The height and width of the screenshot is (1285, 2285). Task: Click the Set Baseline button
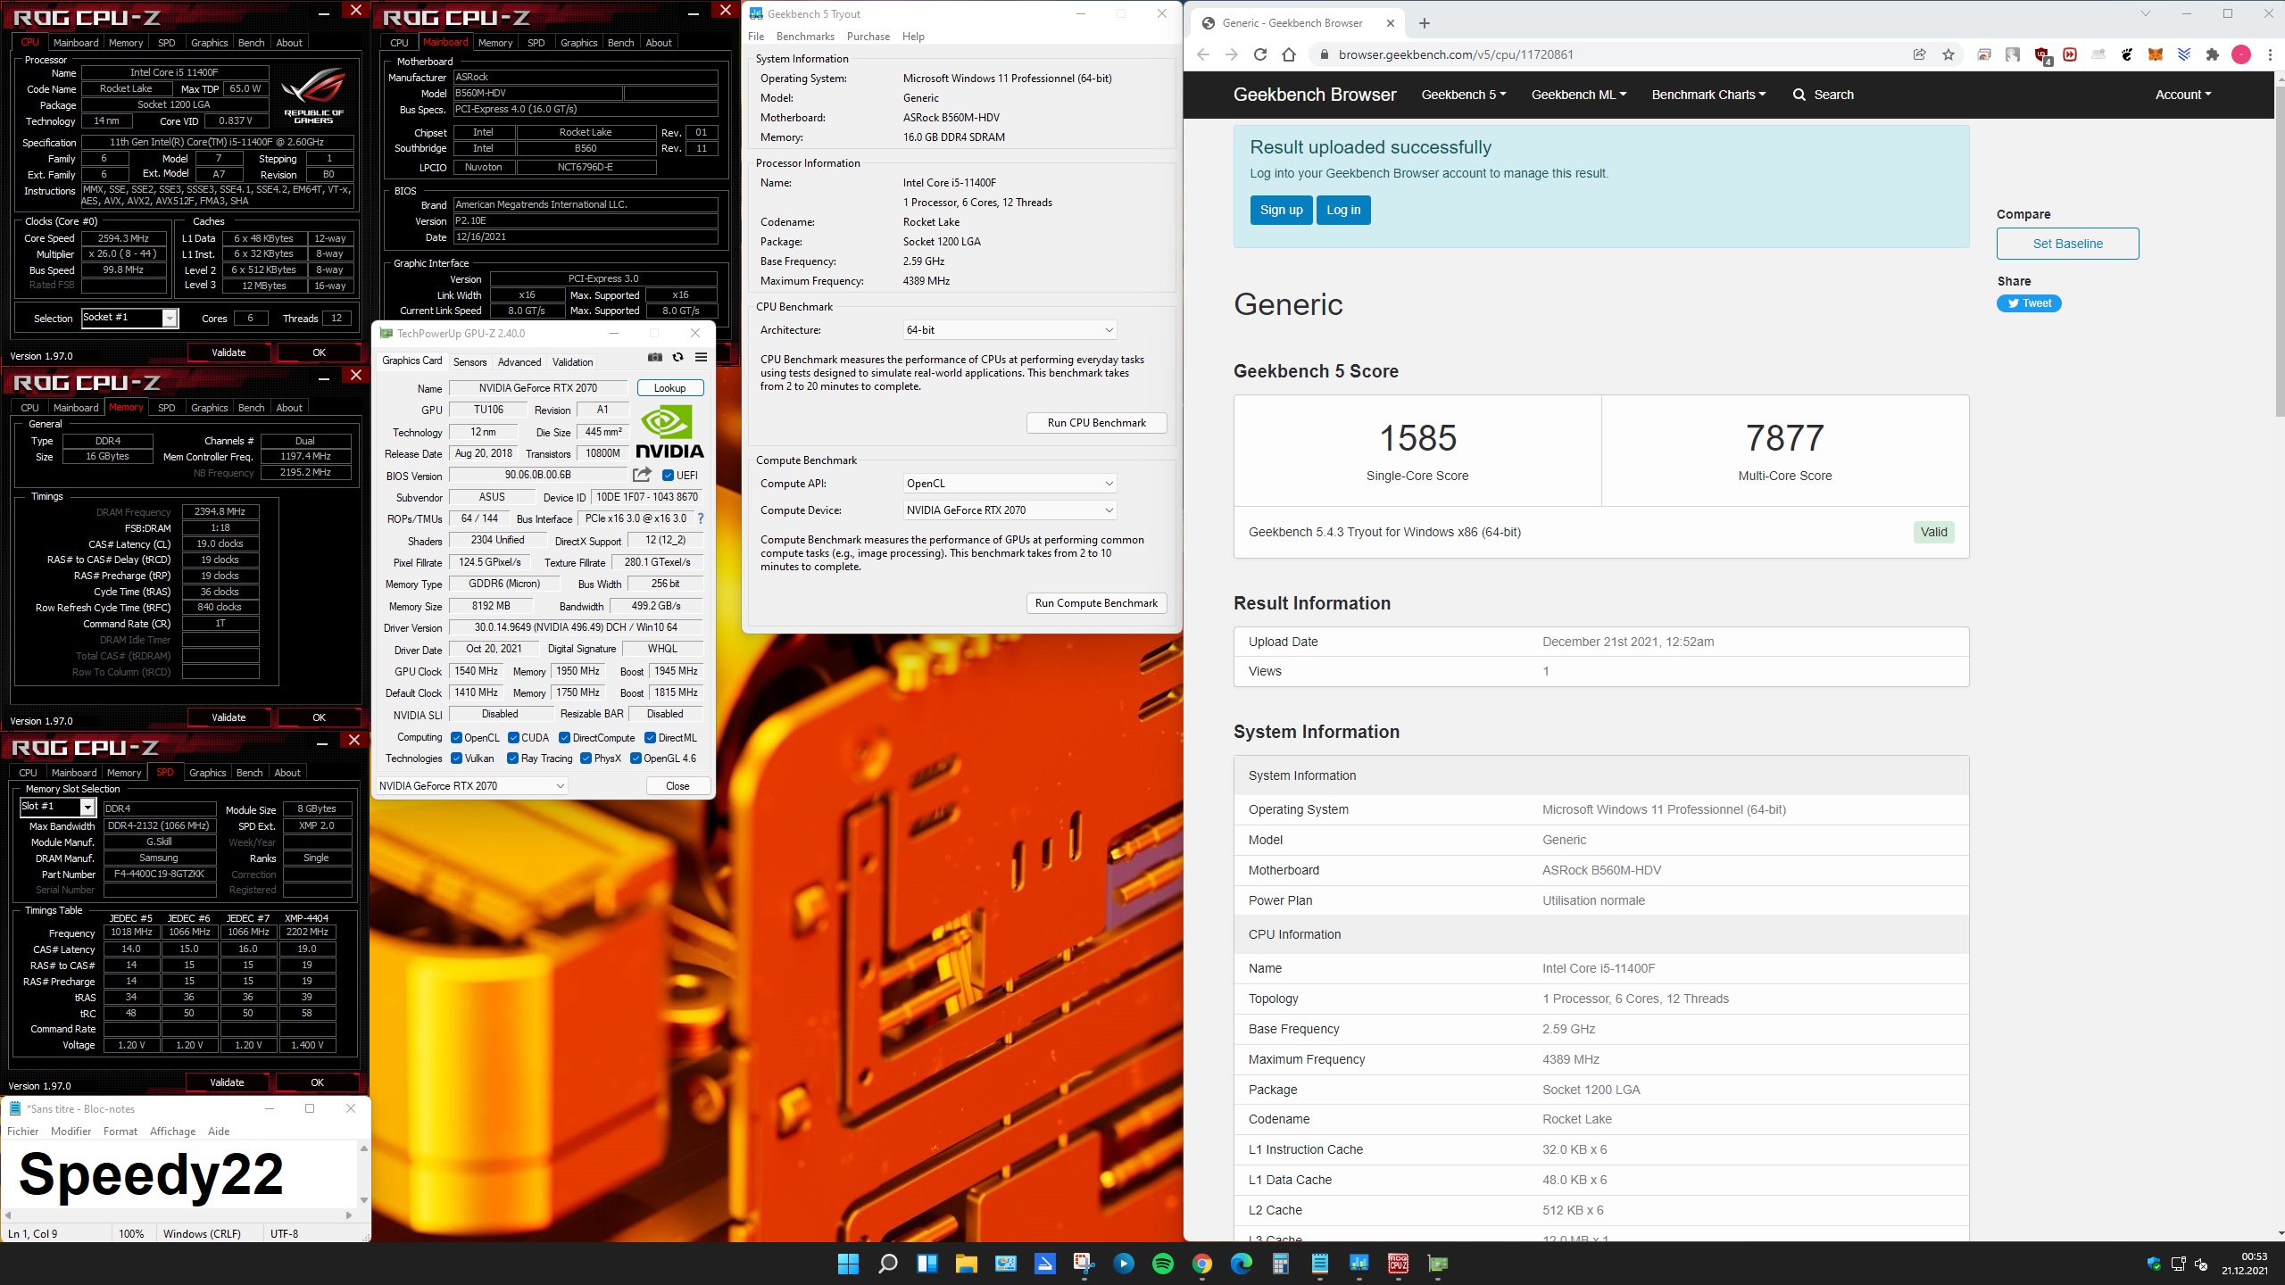click(x=2067, y=244)
